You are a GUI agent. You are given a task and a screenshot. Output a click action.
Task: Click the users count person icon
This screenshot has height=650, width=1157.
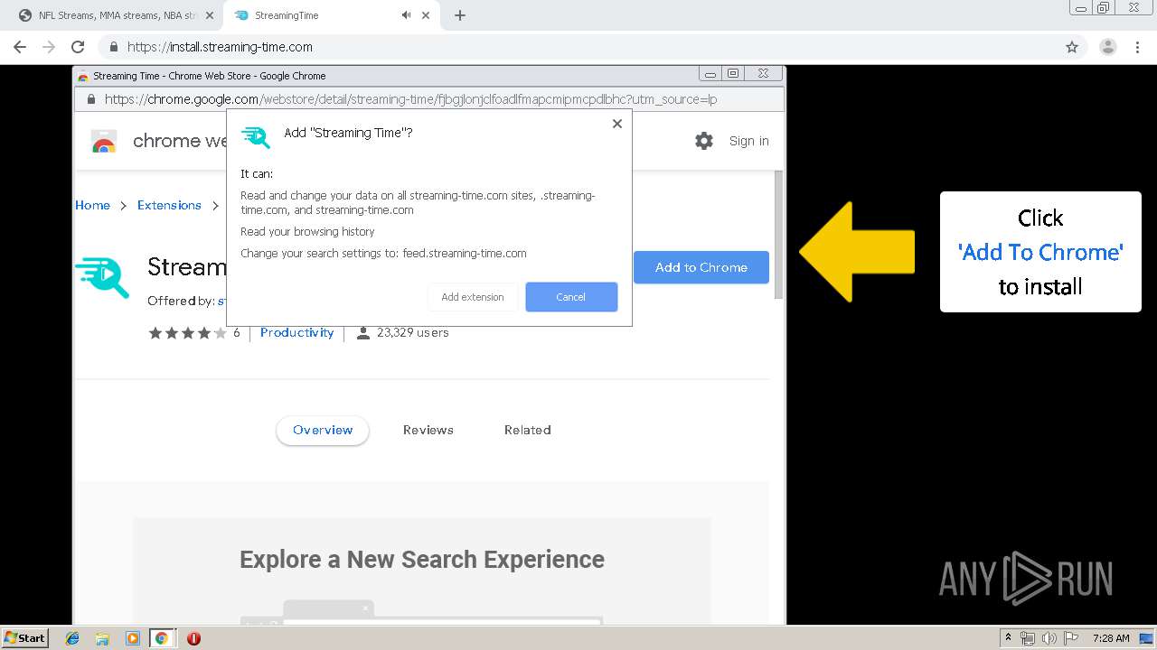point(363,333)
